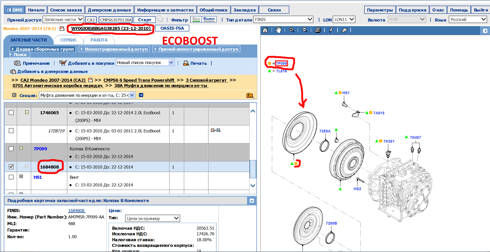Open Информация о запчастях menu
Screen dimensions: 490x252
click(165, 10)
